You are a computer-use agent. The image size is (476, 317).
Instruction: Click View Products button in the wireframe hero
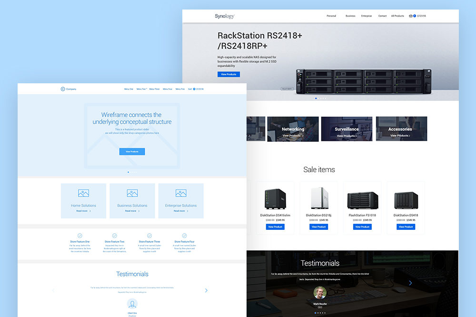pos(132,151)
